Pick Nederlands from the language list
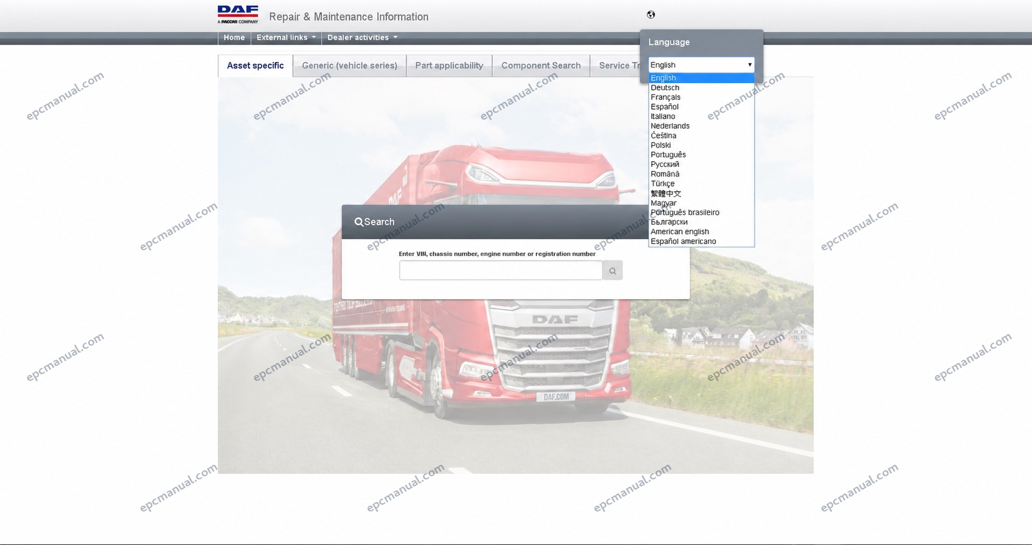 pos(701,126)
